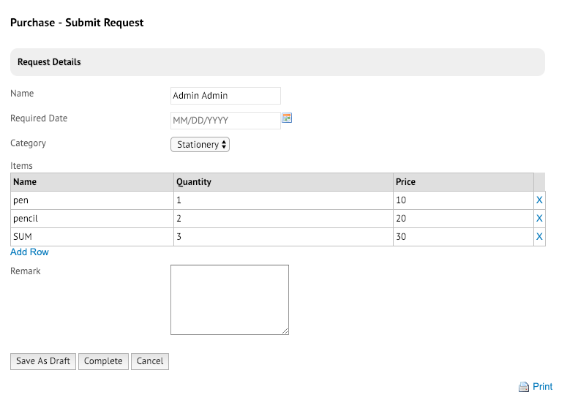Open the Category dropdown showing Stationery
The height and width of the screenshot is (419, 578).
[200, 145]
